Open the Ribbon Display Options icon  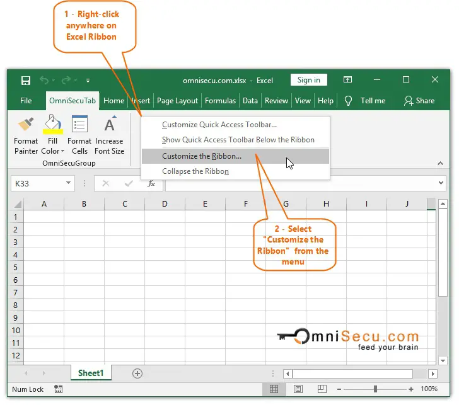click(x=347, y=79)
